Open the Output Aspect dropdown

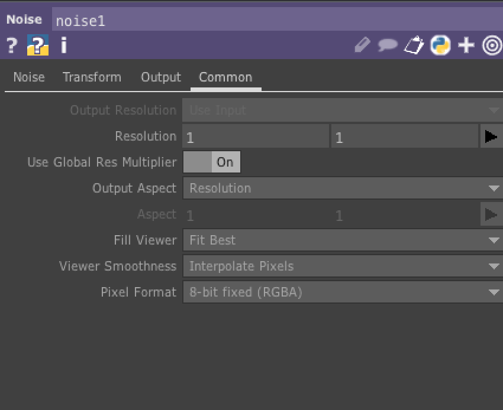342,188
